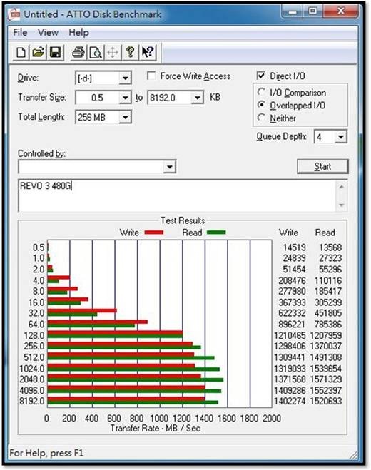Enable the Force Write Access checkbox
371x470 pixels.
151,76
